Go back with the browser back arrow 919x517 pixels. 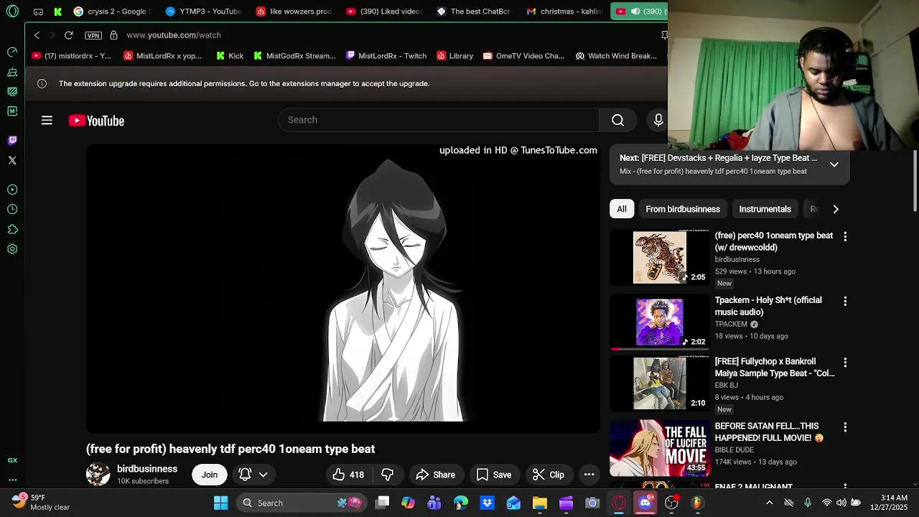pos(37,35)
